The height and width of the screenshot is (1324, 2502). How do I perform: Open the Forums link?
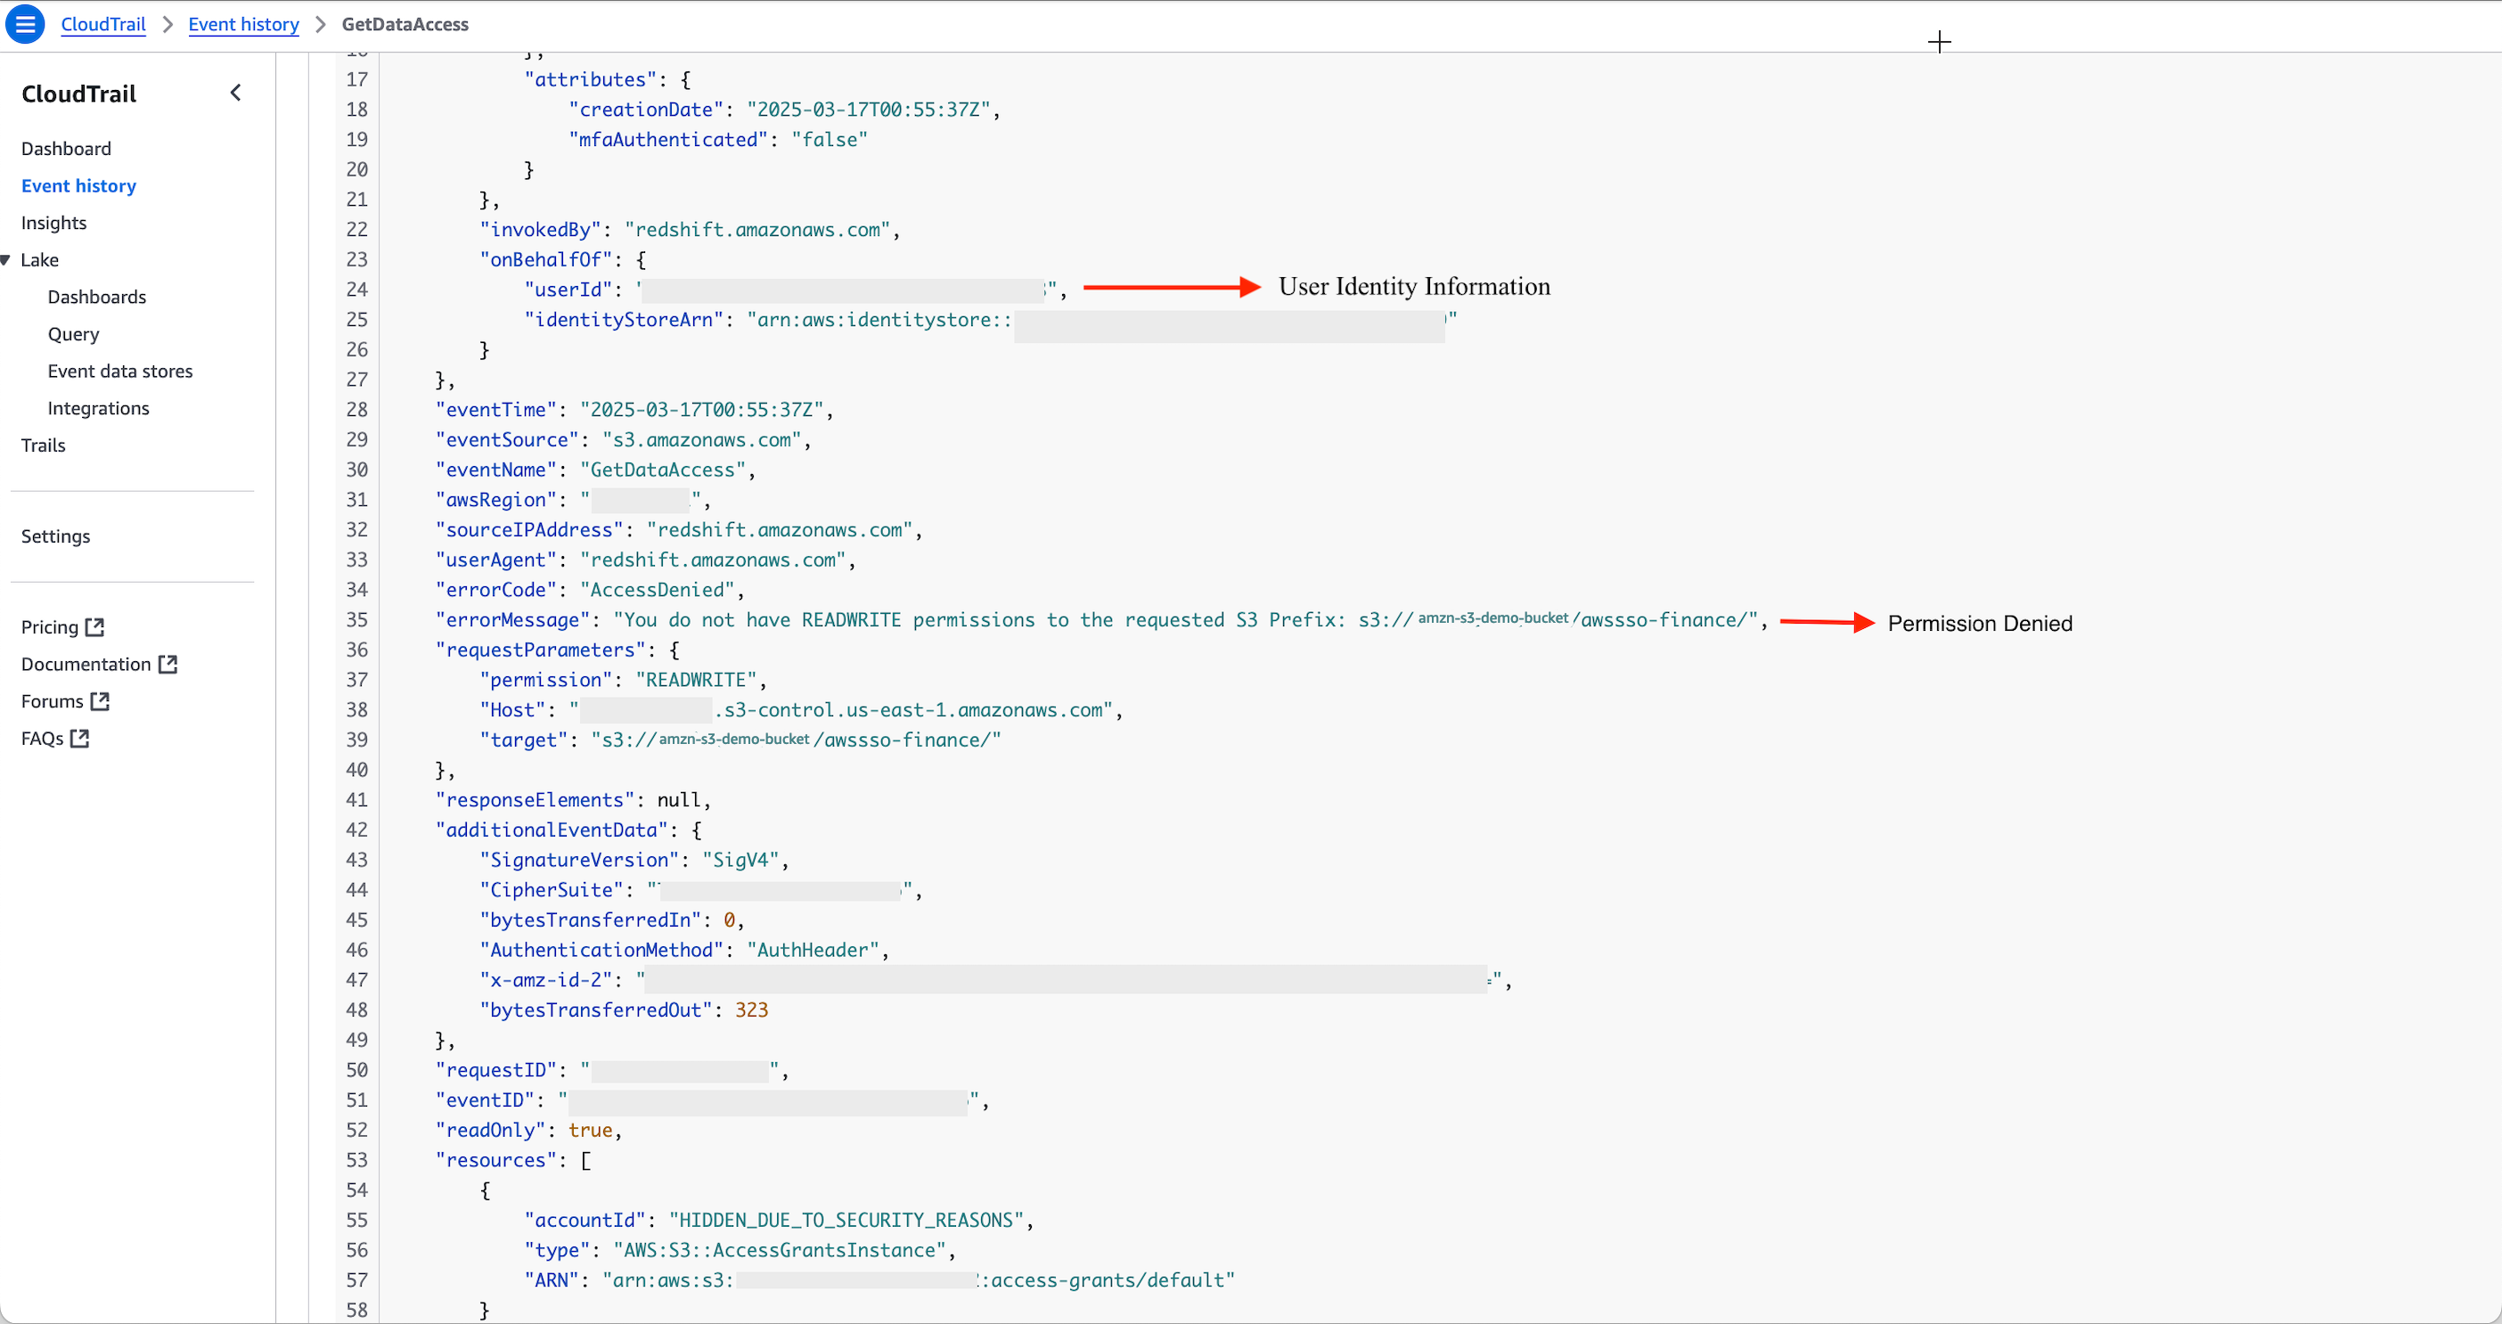tap(53, 701)
